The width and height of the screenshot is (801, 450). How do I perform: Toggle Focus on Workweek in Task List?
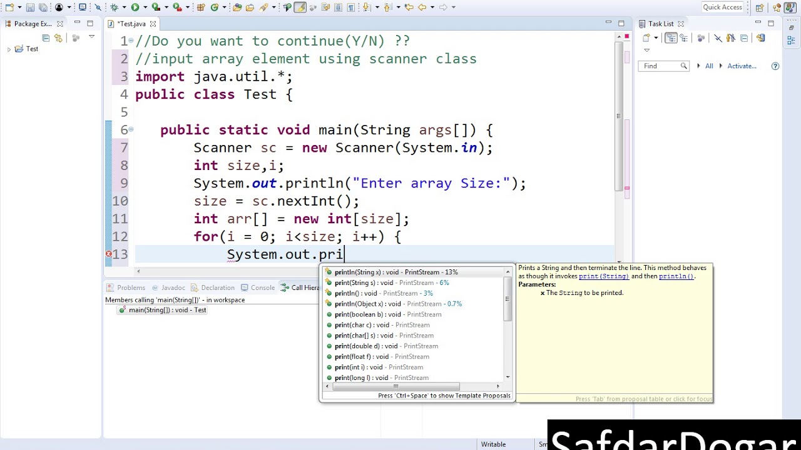[701, 38]
